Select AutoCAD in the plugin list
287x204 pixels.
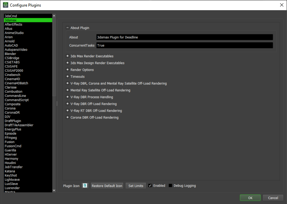[28, 46]
